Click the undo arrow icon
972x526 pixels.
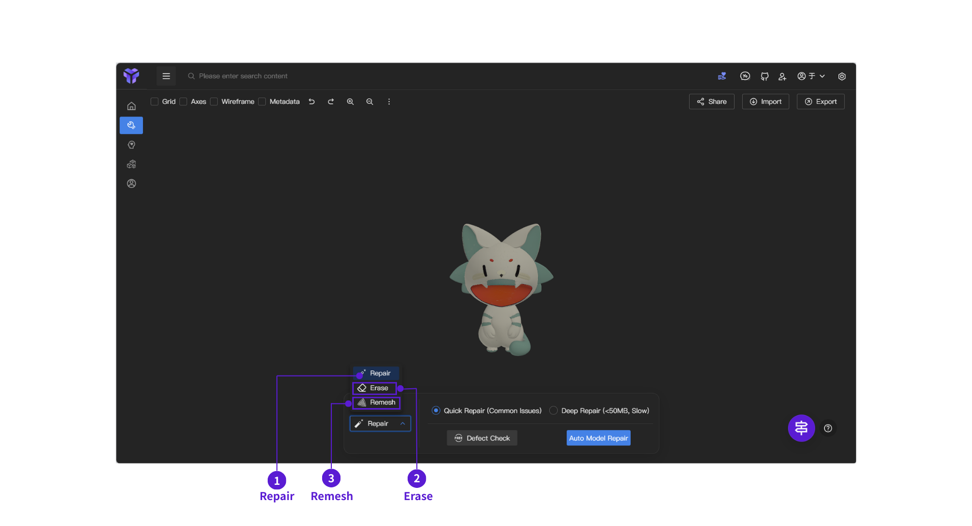(311, 102)
